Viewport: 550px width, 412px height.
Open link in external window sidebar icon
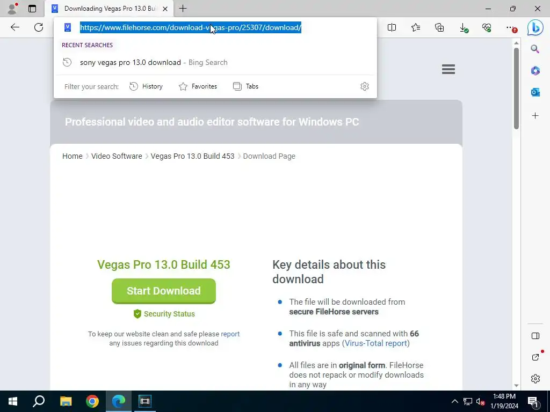[x=535, y=357]
